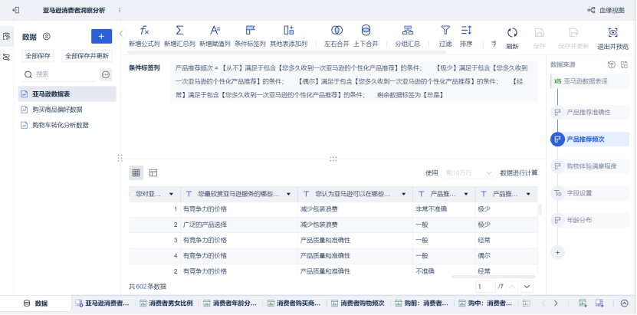Select the 字段设置 step
637x315 pixels.
point(590,193)
